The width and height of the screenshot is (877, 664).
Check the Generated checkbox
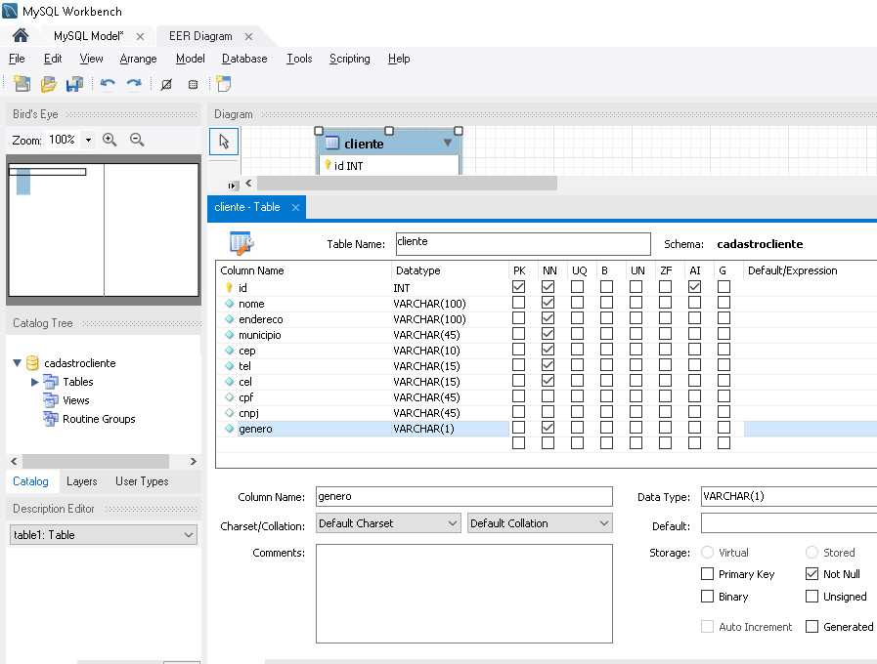coord(811,626)
